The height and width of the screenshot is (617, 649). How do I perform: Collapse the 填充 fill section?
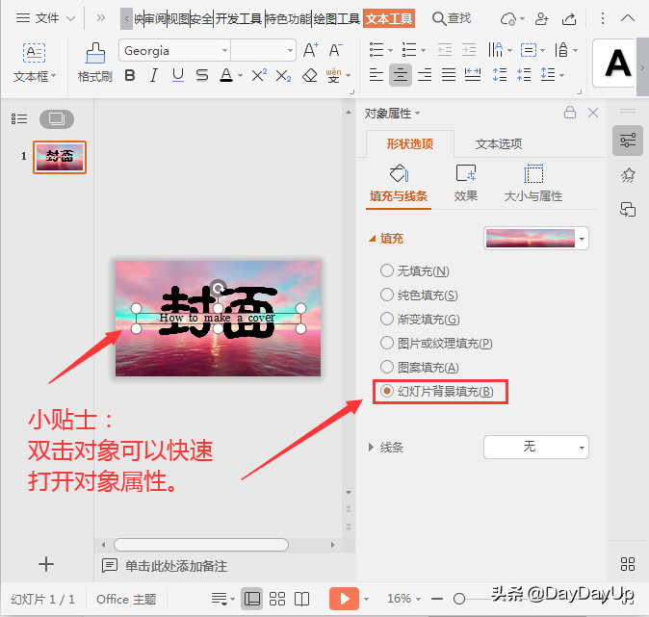point(372,239)
